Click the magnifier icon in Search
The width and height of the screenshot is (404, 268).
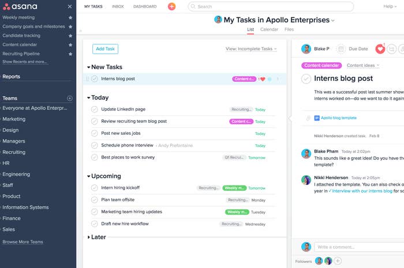pos(193,6)
